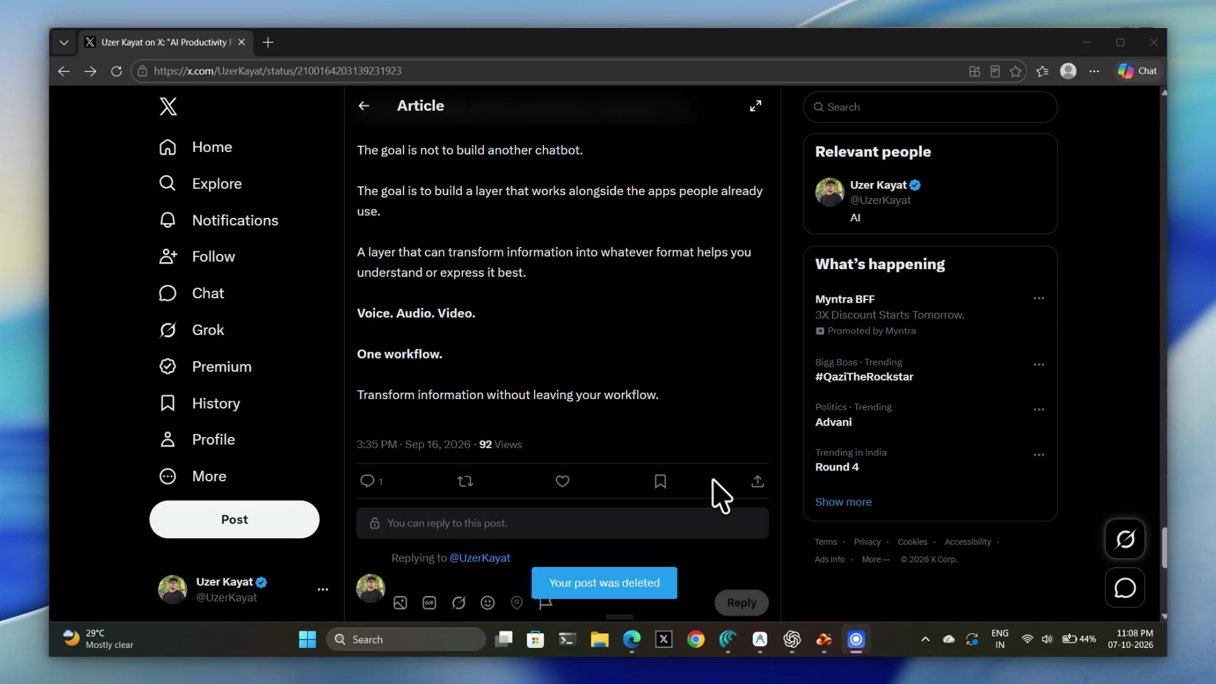Share the post with the share icon
The height and width of the screenshot is (684, 1216).
tap(757, 481)
